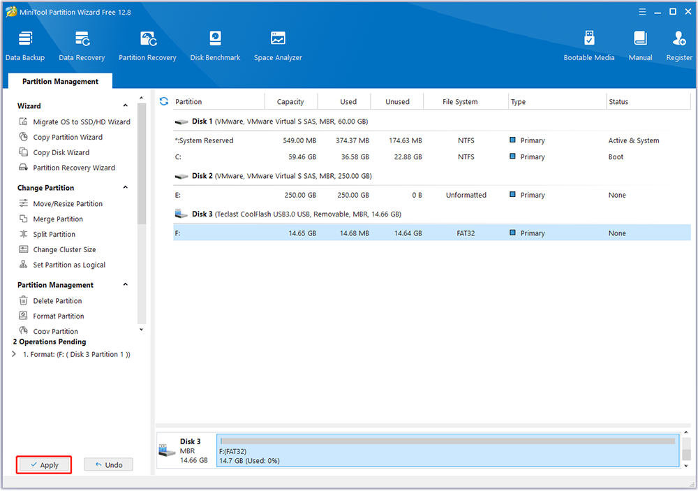Click the Set Partition as Logical icon
This screenshot has height=491, width=698.
click(x=23, y=264)
